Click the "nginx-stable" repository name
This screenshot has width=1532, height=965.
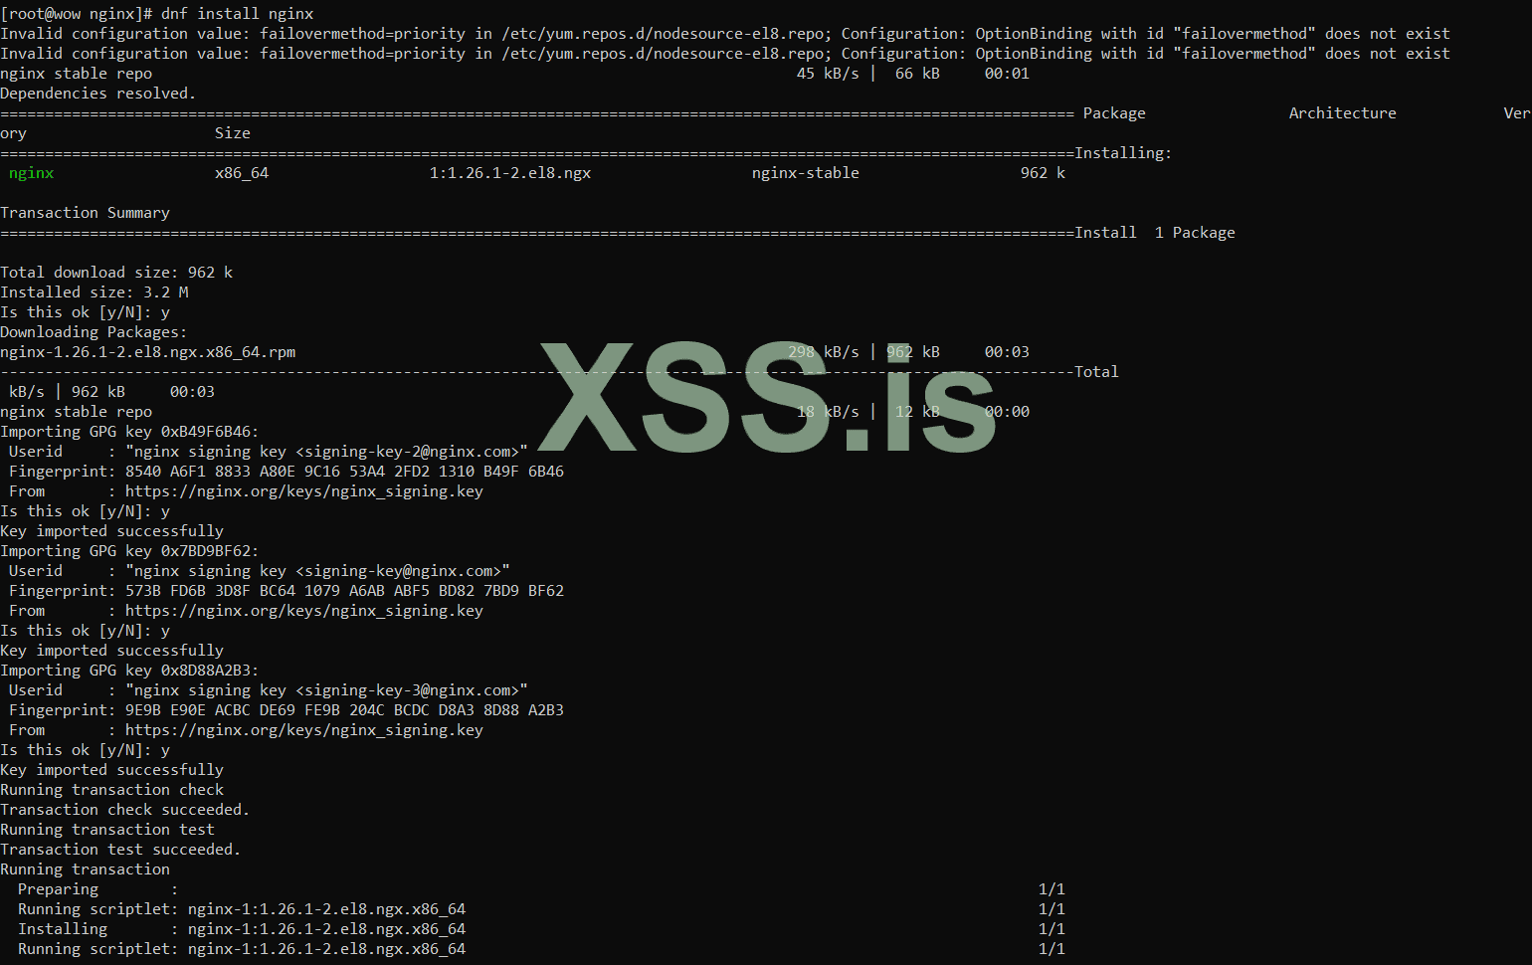(806, 173)
